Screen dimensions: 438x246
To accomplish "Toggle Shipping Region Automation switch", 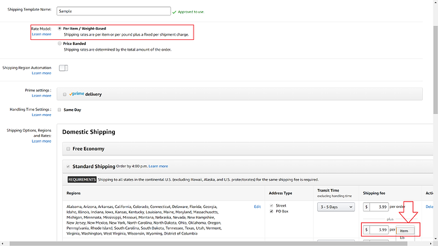I will coord(63,68).
